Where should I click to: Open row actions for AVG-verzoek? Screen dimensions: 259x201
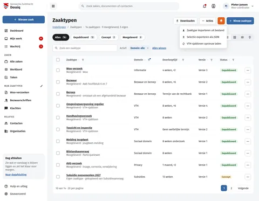(x=248, y=165)
